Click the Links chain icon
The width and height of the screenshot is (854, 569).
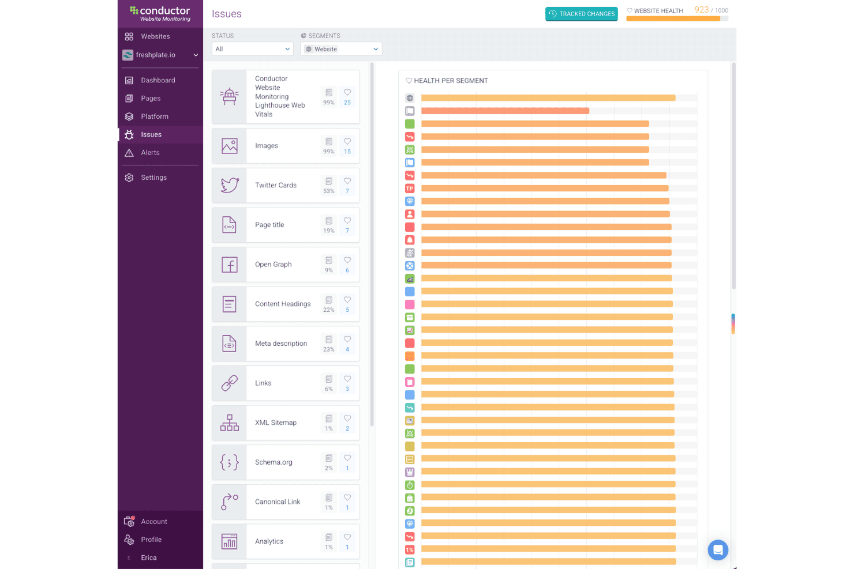230,383
